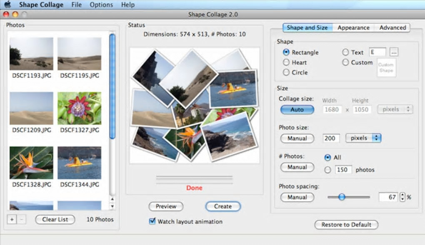Click the Create button

[223, 206]
